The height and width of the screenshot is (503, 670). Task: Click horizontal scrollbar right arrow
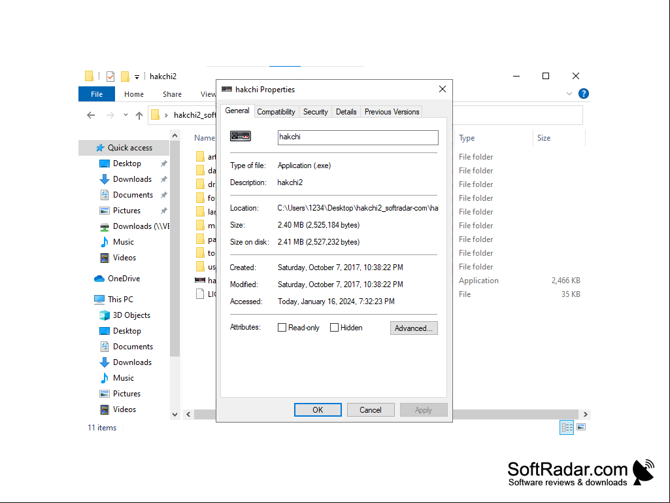tap(586, 415)
